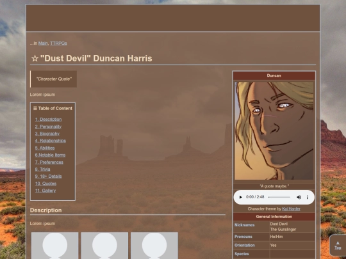This screenshot has width=346, height=259.
Task: Open the Main breadcrumb link
Action: click(43, 43)
